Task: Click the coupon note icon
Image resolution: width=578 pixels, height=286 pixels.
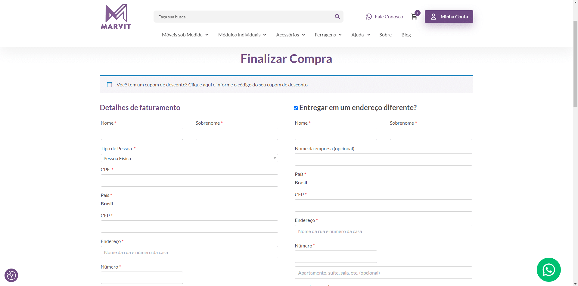Action: 109,85
